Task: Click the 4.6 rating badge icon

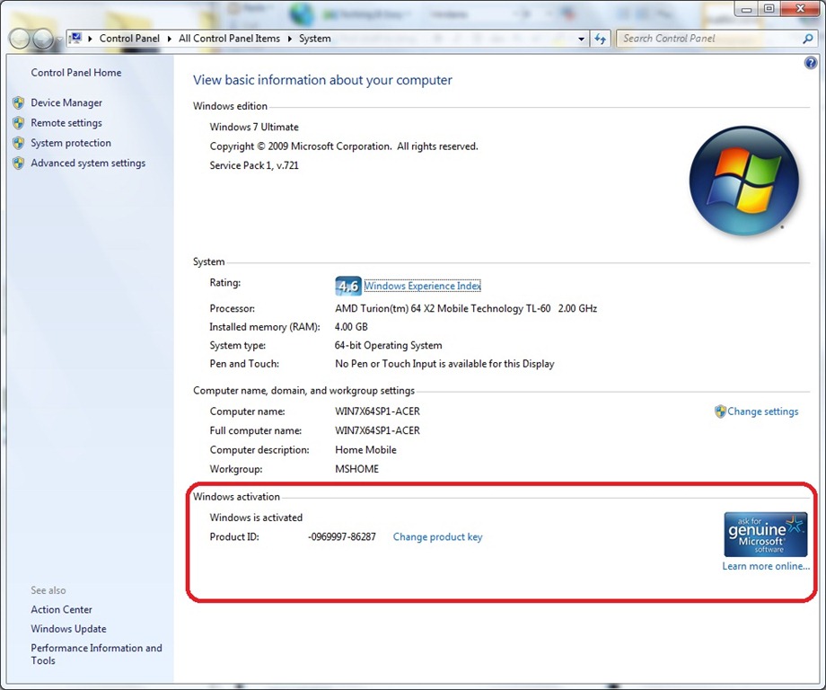Action: pyautogui.click(x=348, y=286)
